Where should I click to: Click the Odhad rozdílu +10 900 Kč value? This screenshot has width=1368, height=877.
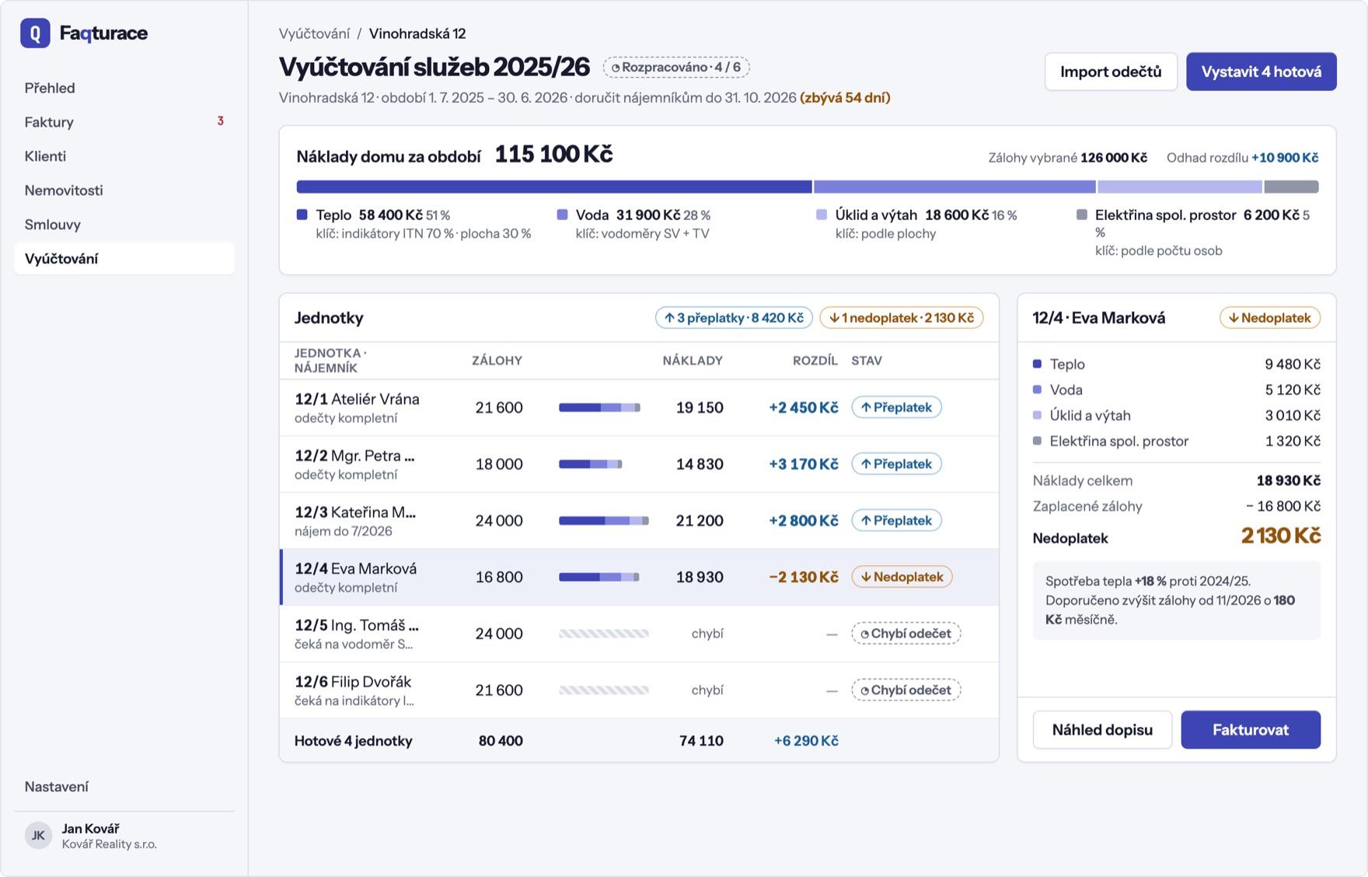[x=1285, y=158]
